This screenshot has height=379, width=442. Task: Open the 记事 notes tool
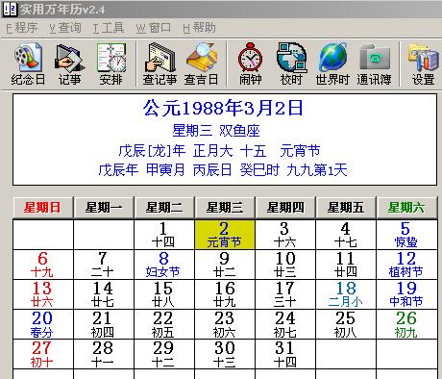pyautogui.click(x=69, y=63)
